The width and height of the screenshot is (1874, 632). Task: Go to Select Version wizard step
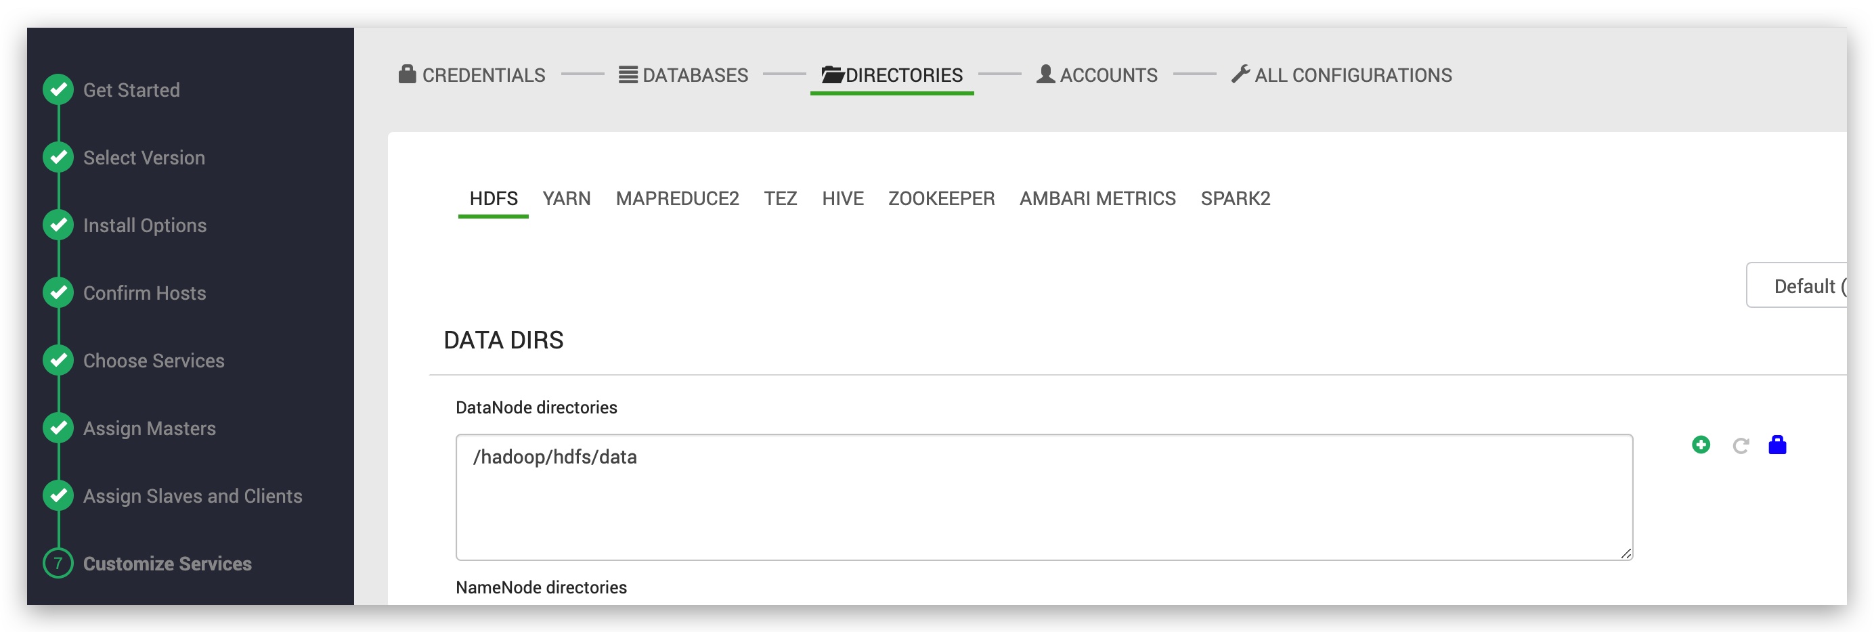pos(144,158)
